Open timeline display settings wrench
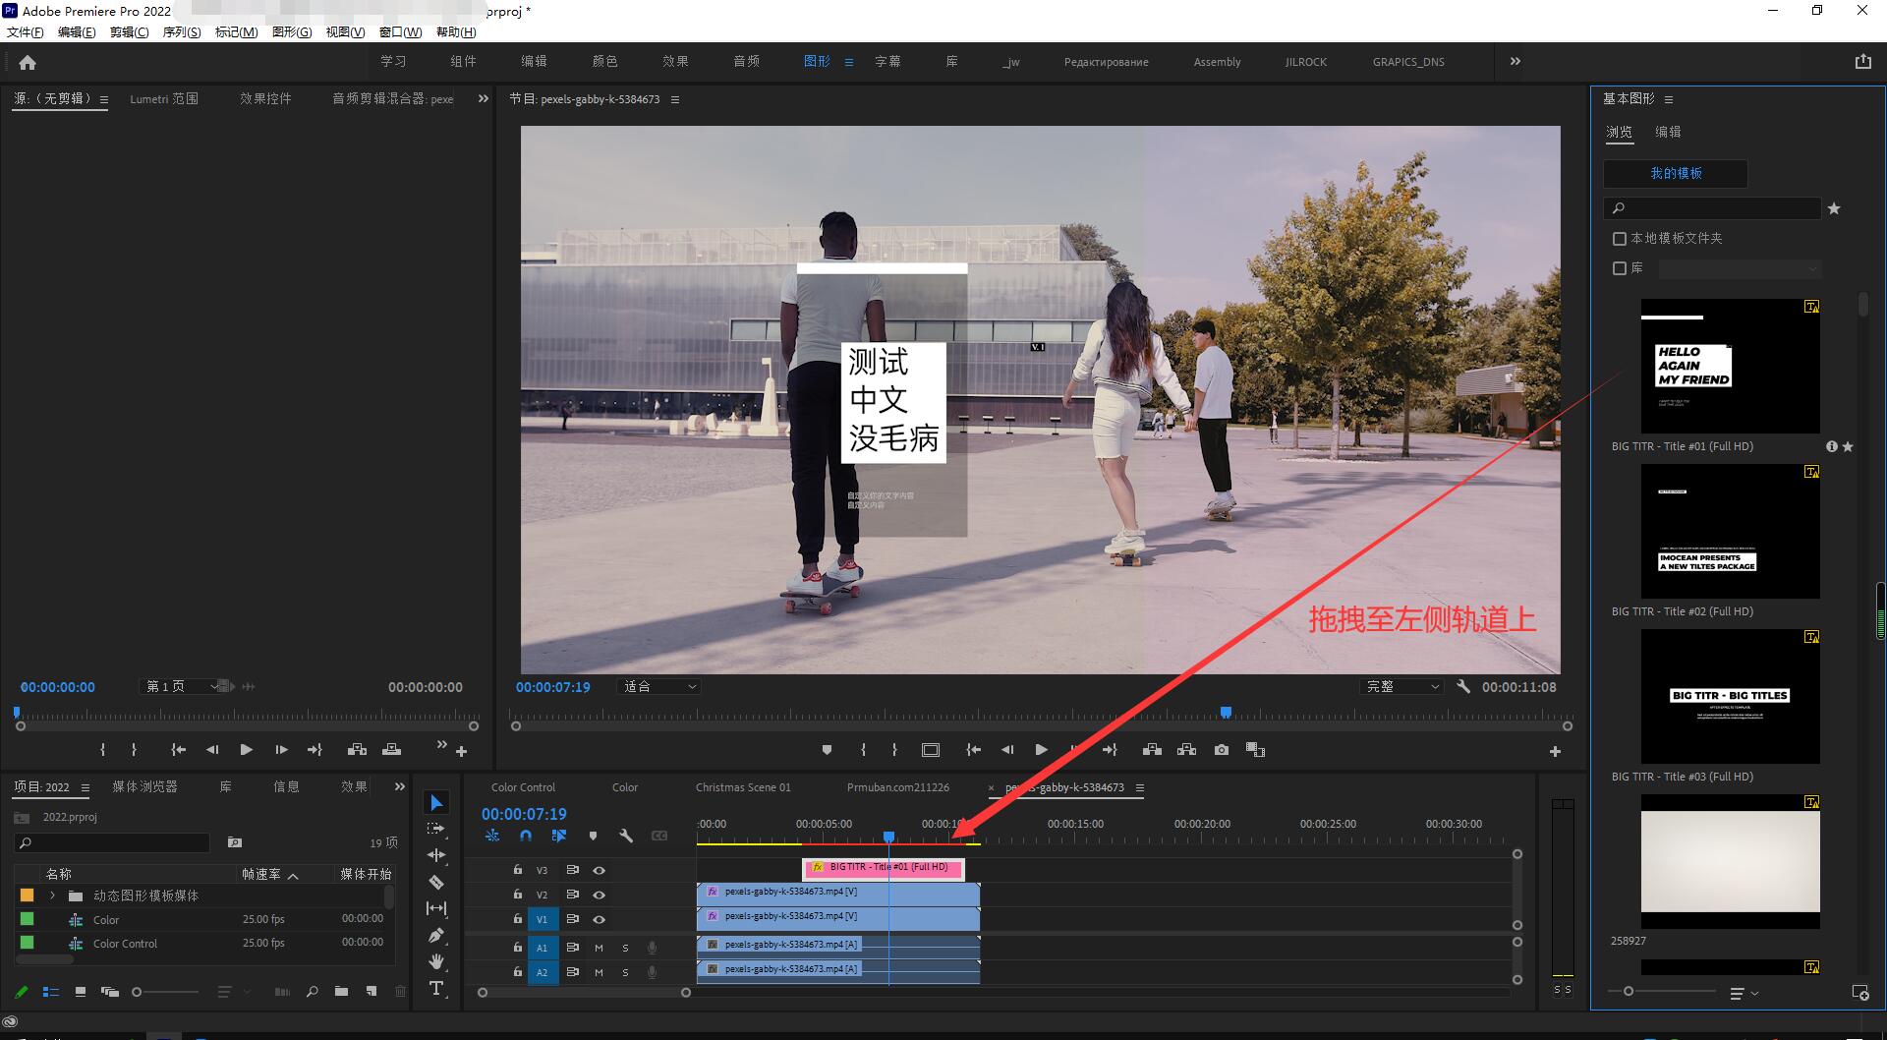Viewport: 1887px width, 1040px height. coord(625,836)
